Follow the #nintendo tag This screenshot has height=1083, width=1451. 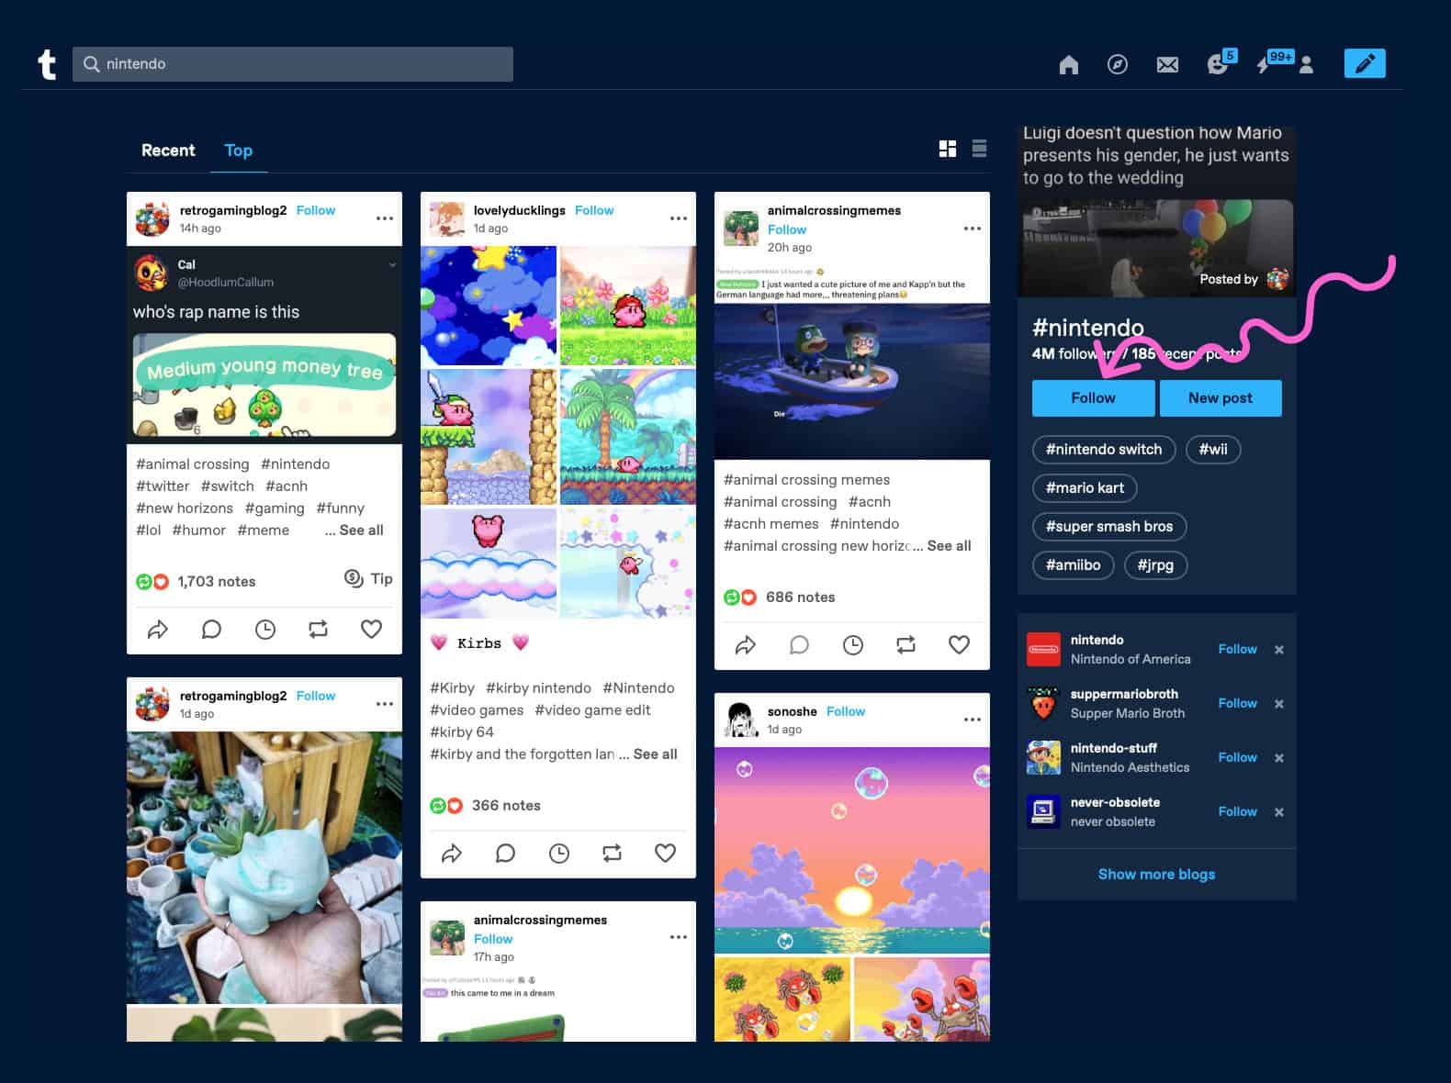click(1093, 398)
